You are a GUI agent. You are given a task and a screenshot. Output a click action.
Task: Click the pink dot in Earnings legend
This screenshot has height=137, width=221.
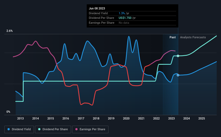click(x=77, y=129)
